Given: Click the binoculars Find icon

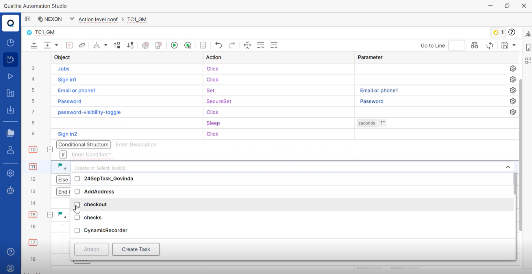Looking at the screenshot, I should [474, 45].
